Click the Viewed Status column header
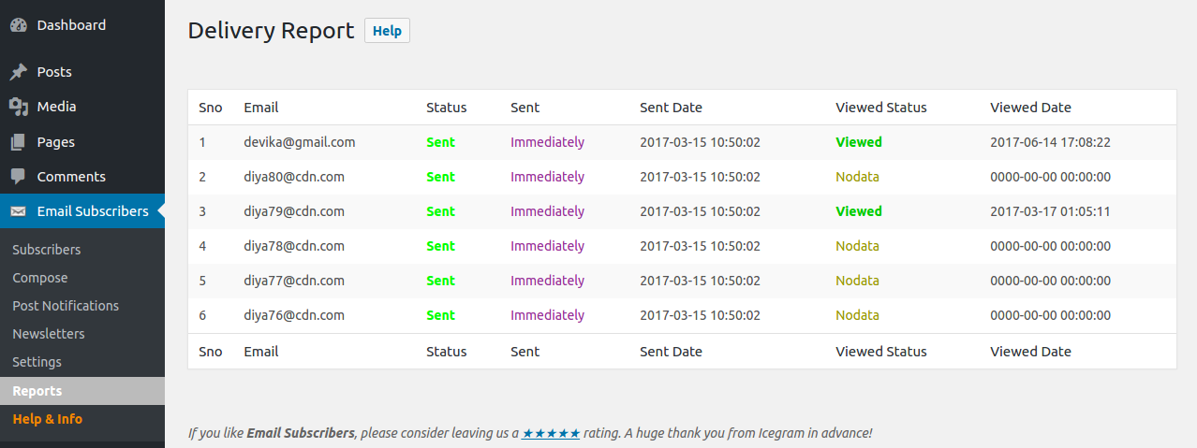 click(881, 108)
